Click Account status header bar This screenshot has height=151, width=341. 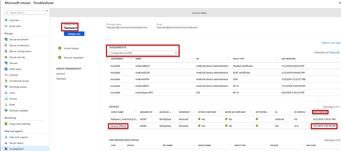pos(195,13)
